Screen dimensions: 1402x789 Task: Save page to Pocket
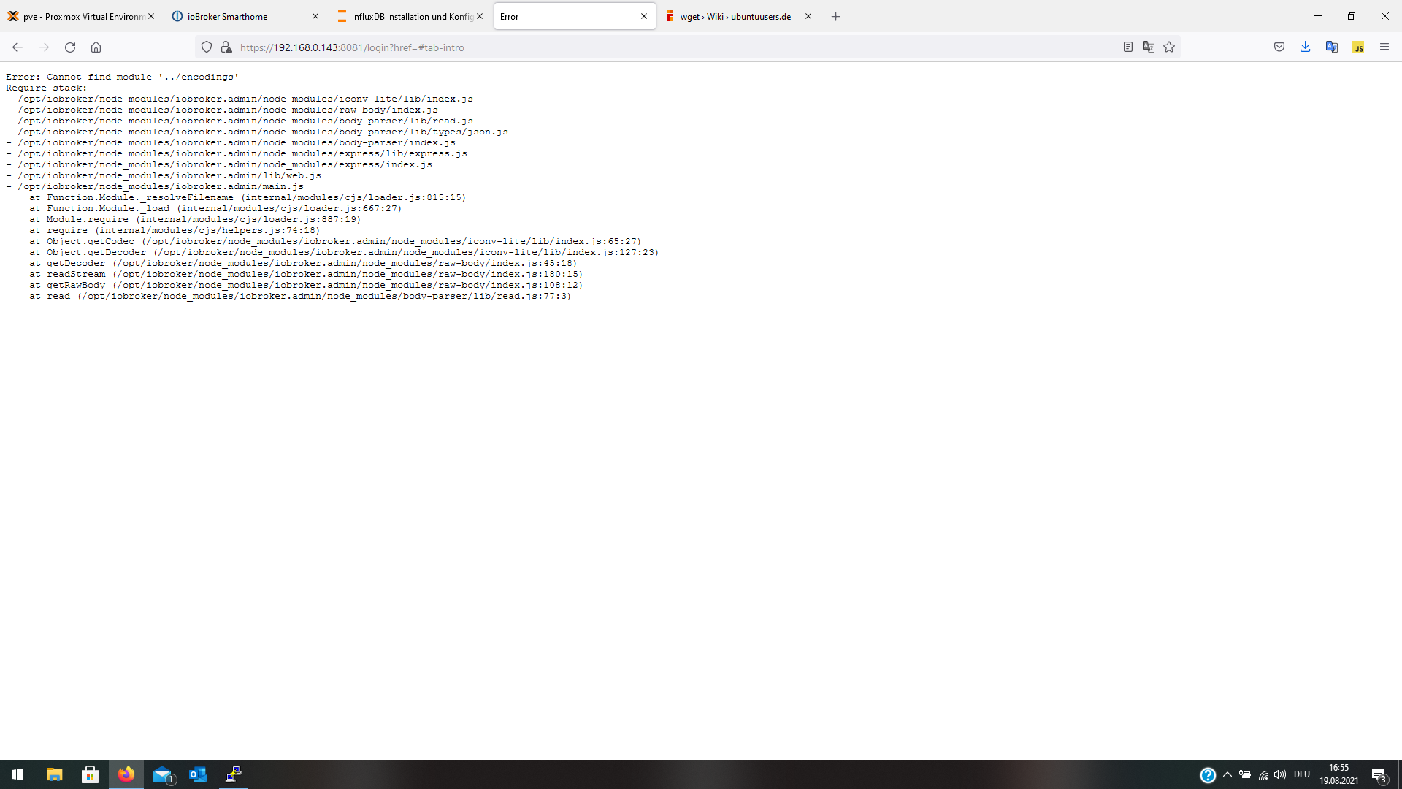[1279, 47]
